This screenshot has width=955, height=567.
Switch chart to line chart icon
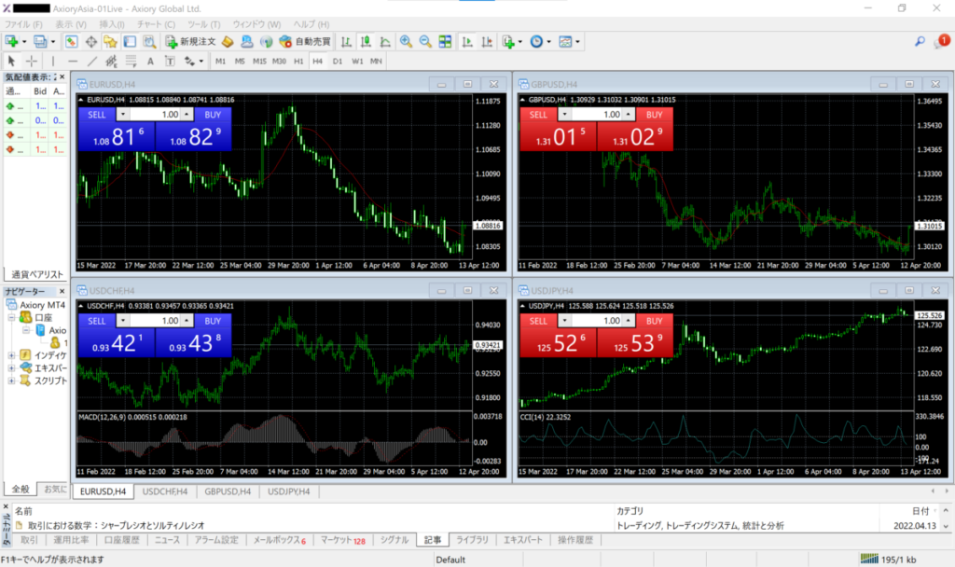(385, 41)
